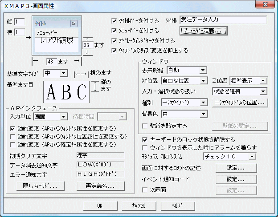This screenshot has width=278, height=217.
Task: Open the 種別 dropdown
Action: click(184, 103)
